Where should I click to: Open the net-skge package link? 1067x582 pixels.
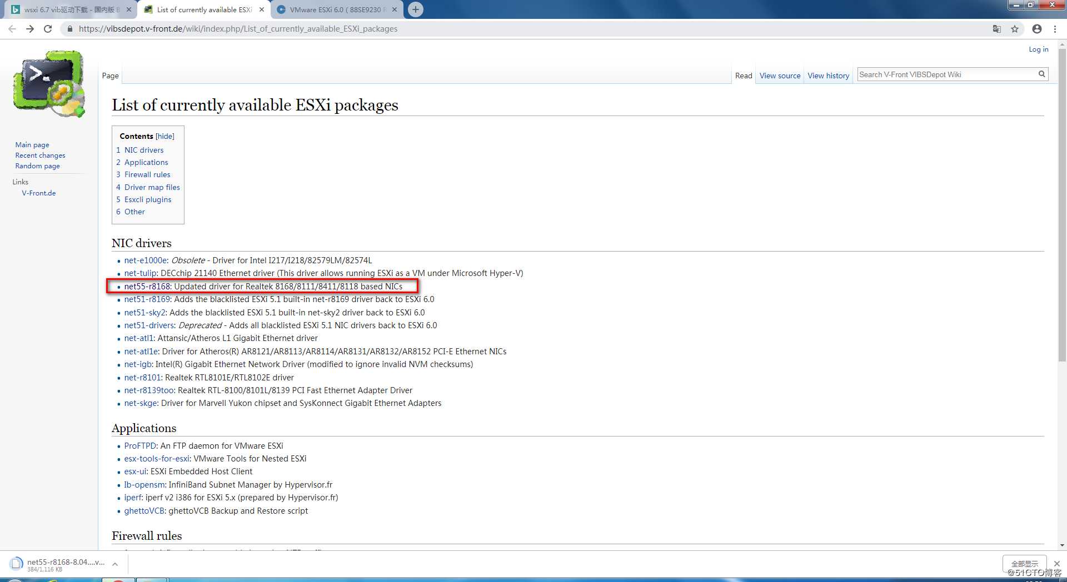click(x=141, y=403)
